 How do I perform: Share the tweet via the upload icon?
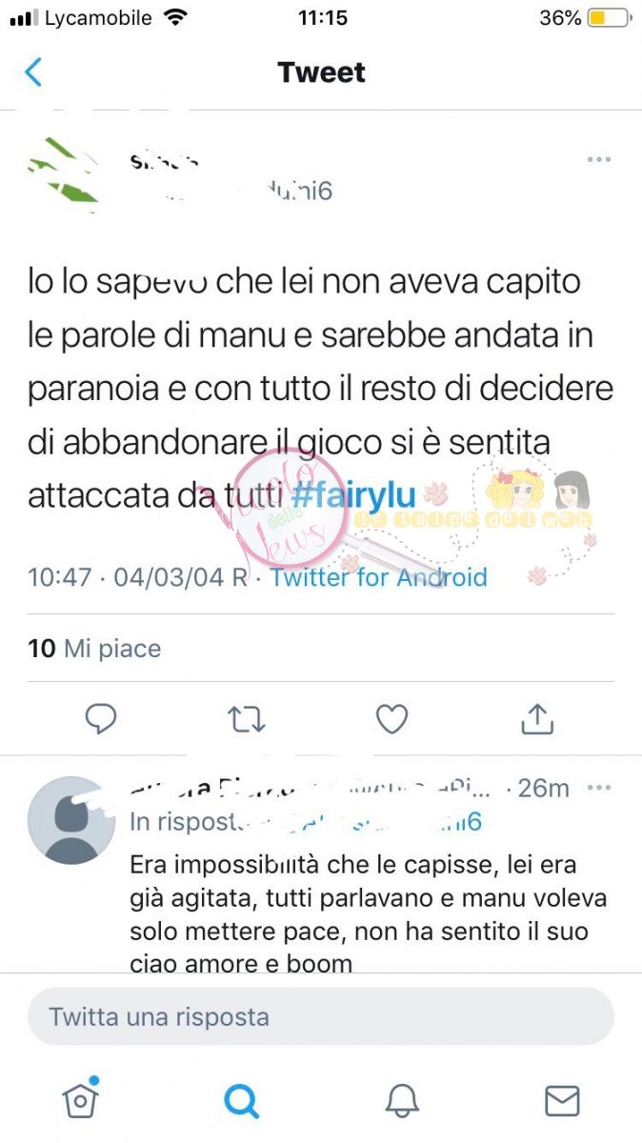(x=537, y=719)
